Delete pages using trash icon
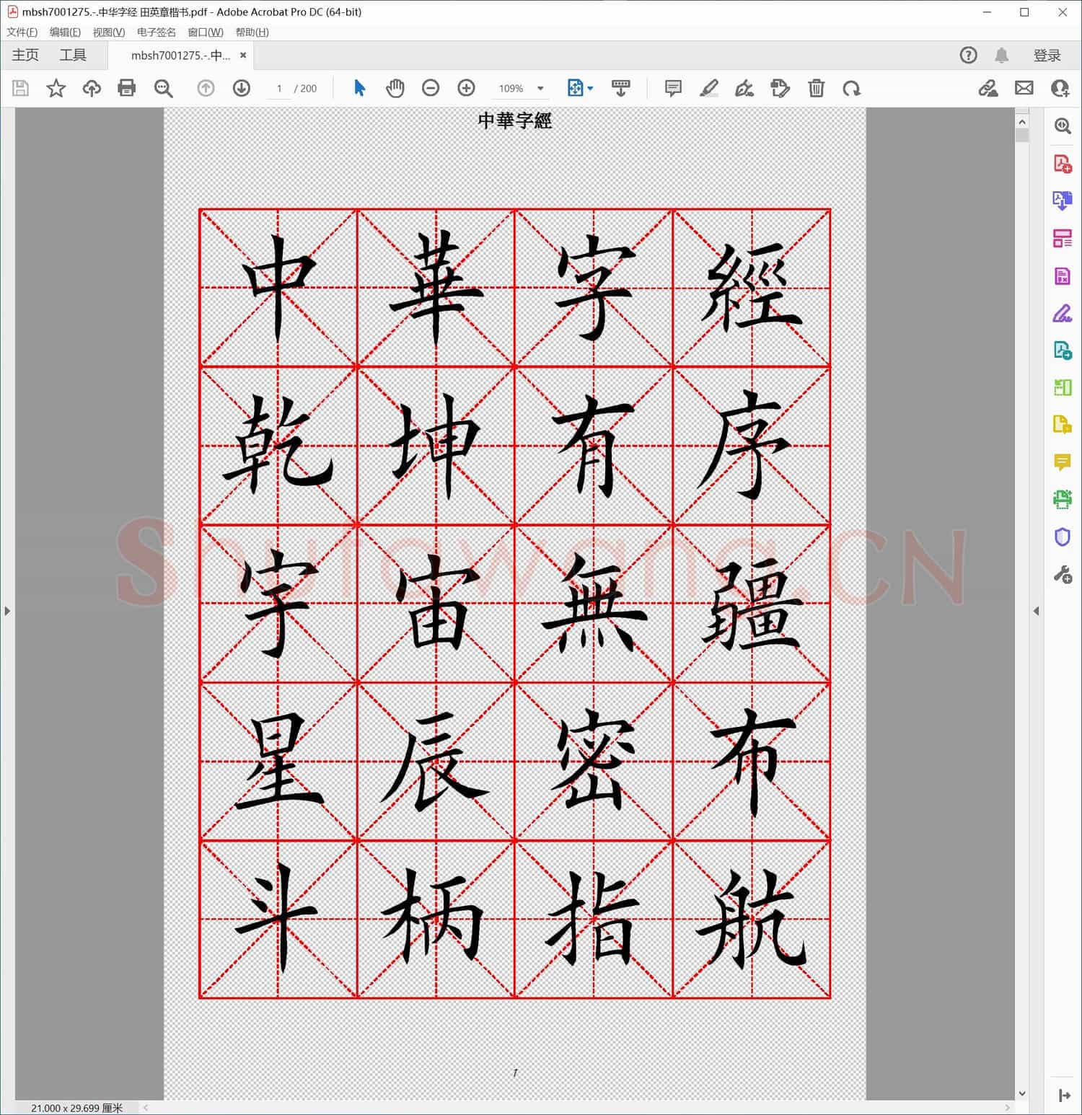The image size is (1082, 1115). pos(816,88)
